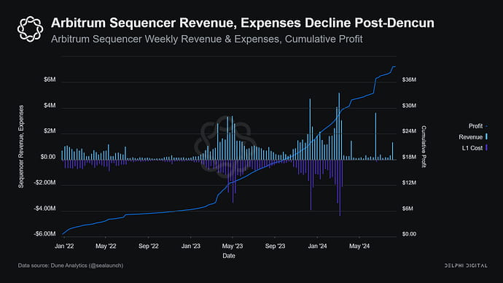This screenshot has height=283, width=503.
Task: Click the $24M right axis label
Action: pyautogui.click(x=409, y=131)
